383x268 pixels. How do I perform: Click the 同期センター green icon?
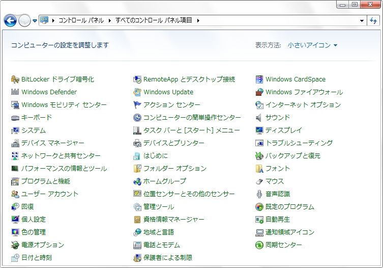(x=259, y=245)
